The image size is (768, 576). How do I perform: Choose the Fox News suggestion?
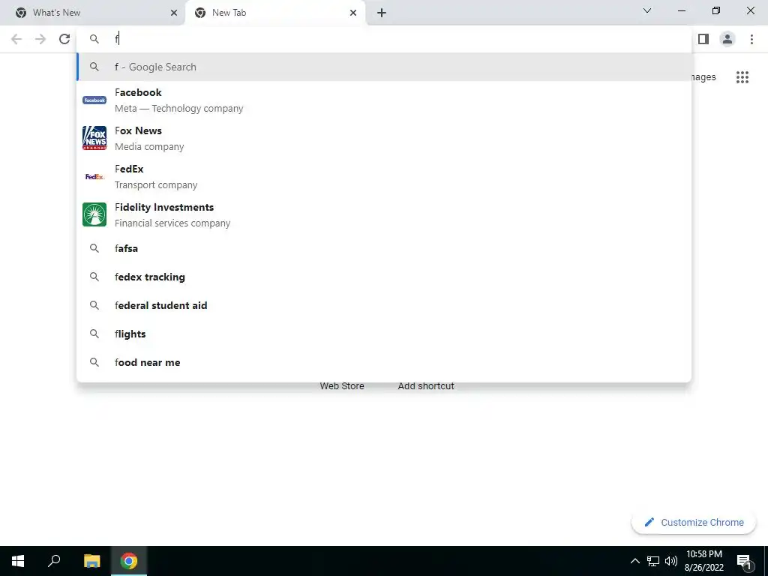[x=384, y=139]
